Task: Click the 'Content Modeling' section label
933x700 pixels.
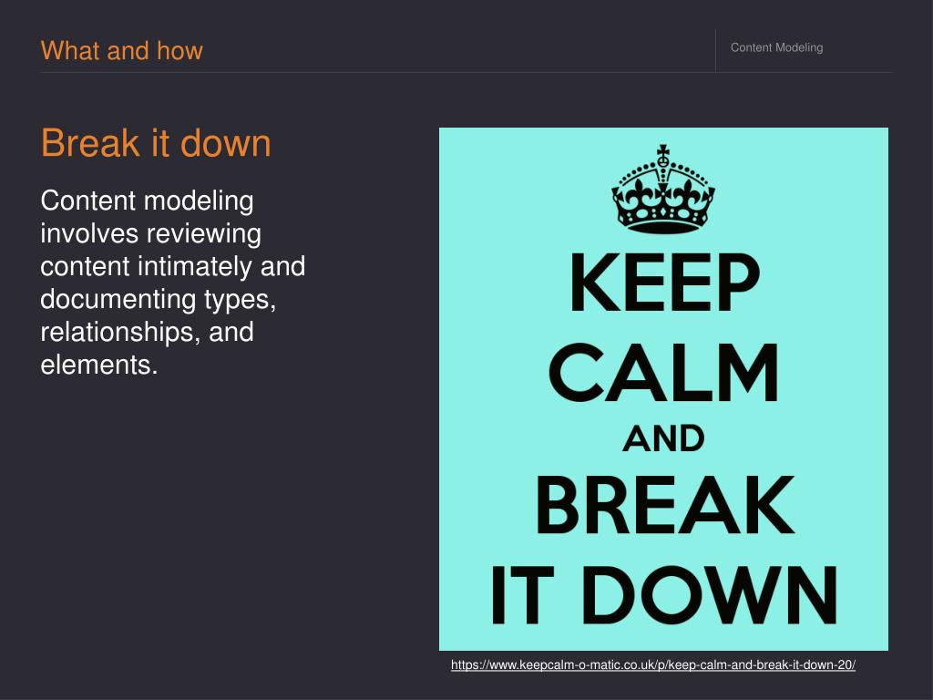Action: pos(776,47)
